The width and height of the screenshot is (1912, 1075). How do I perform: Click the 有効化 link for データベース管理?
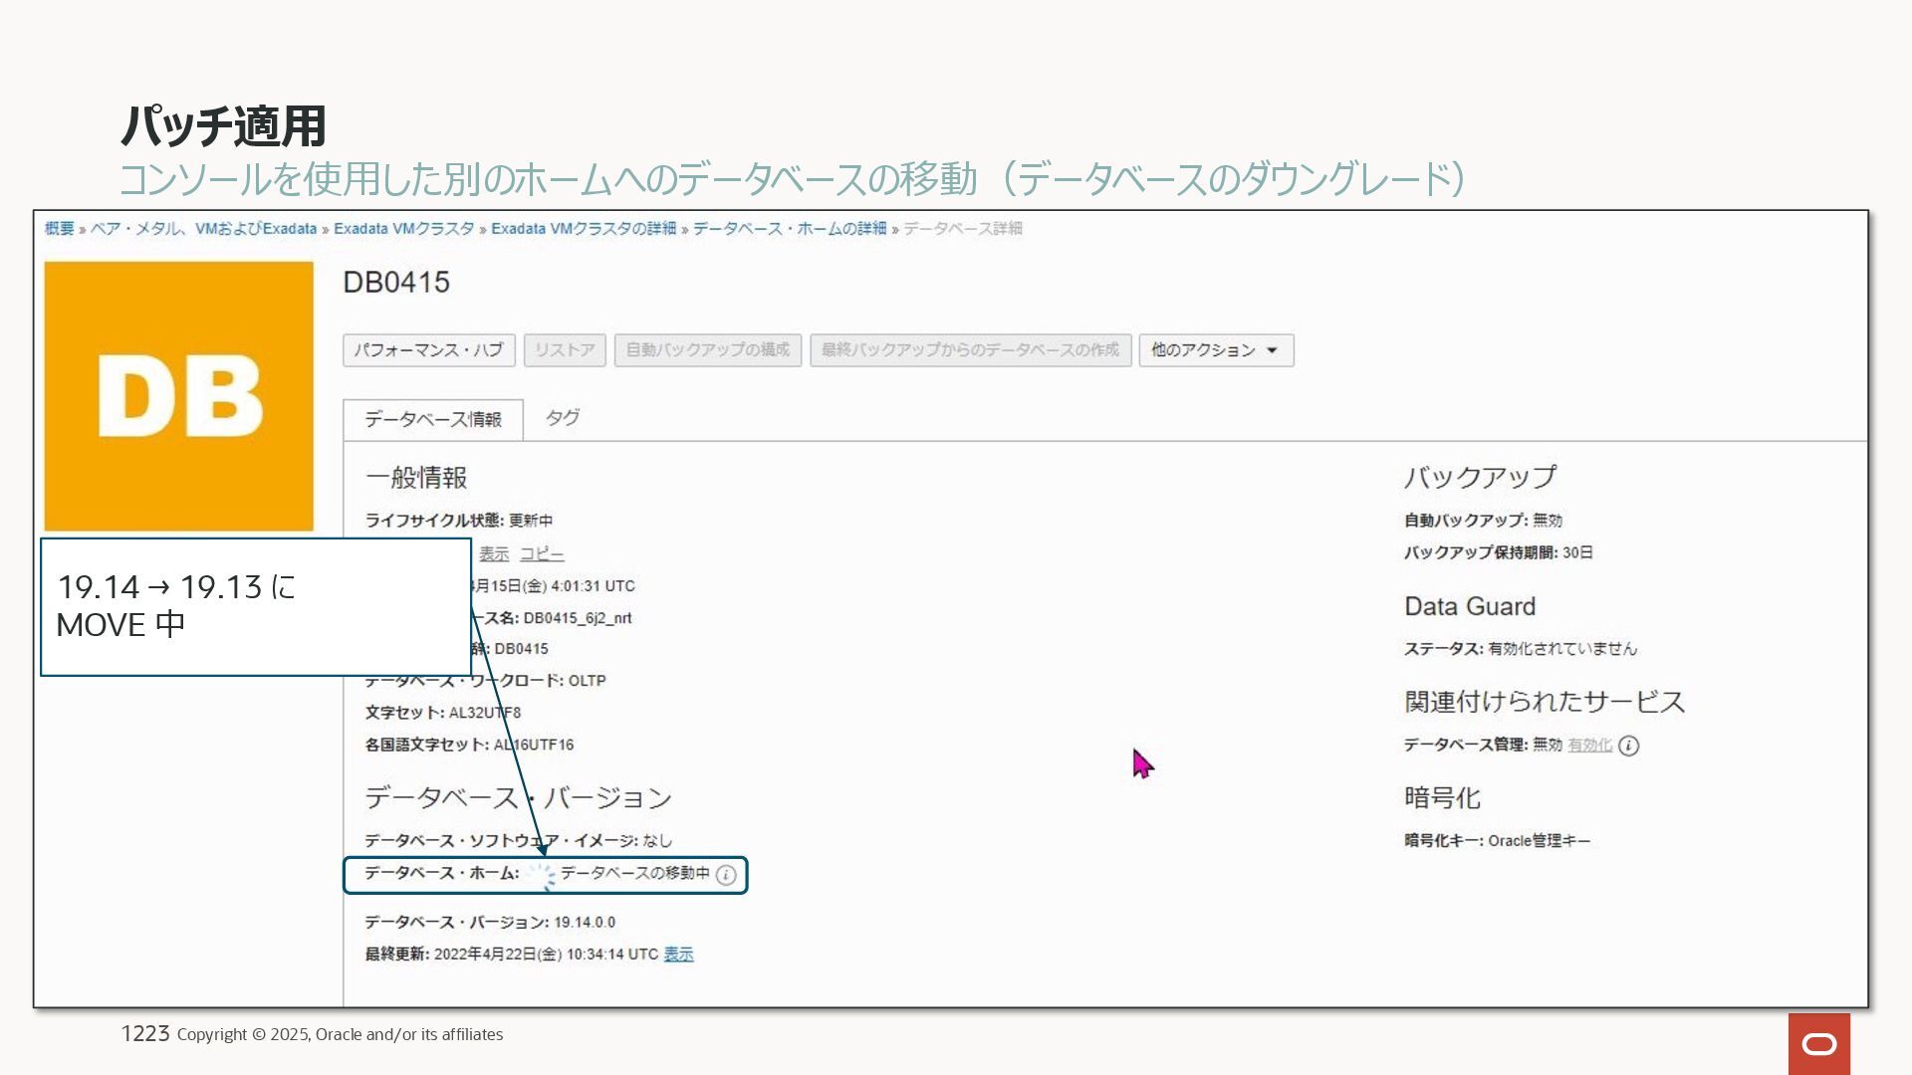point(1589,746)
